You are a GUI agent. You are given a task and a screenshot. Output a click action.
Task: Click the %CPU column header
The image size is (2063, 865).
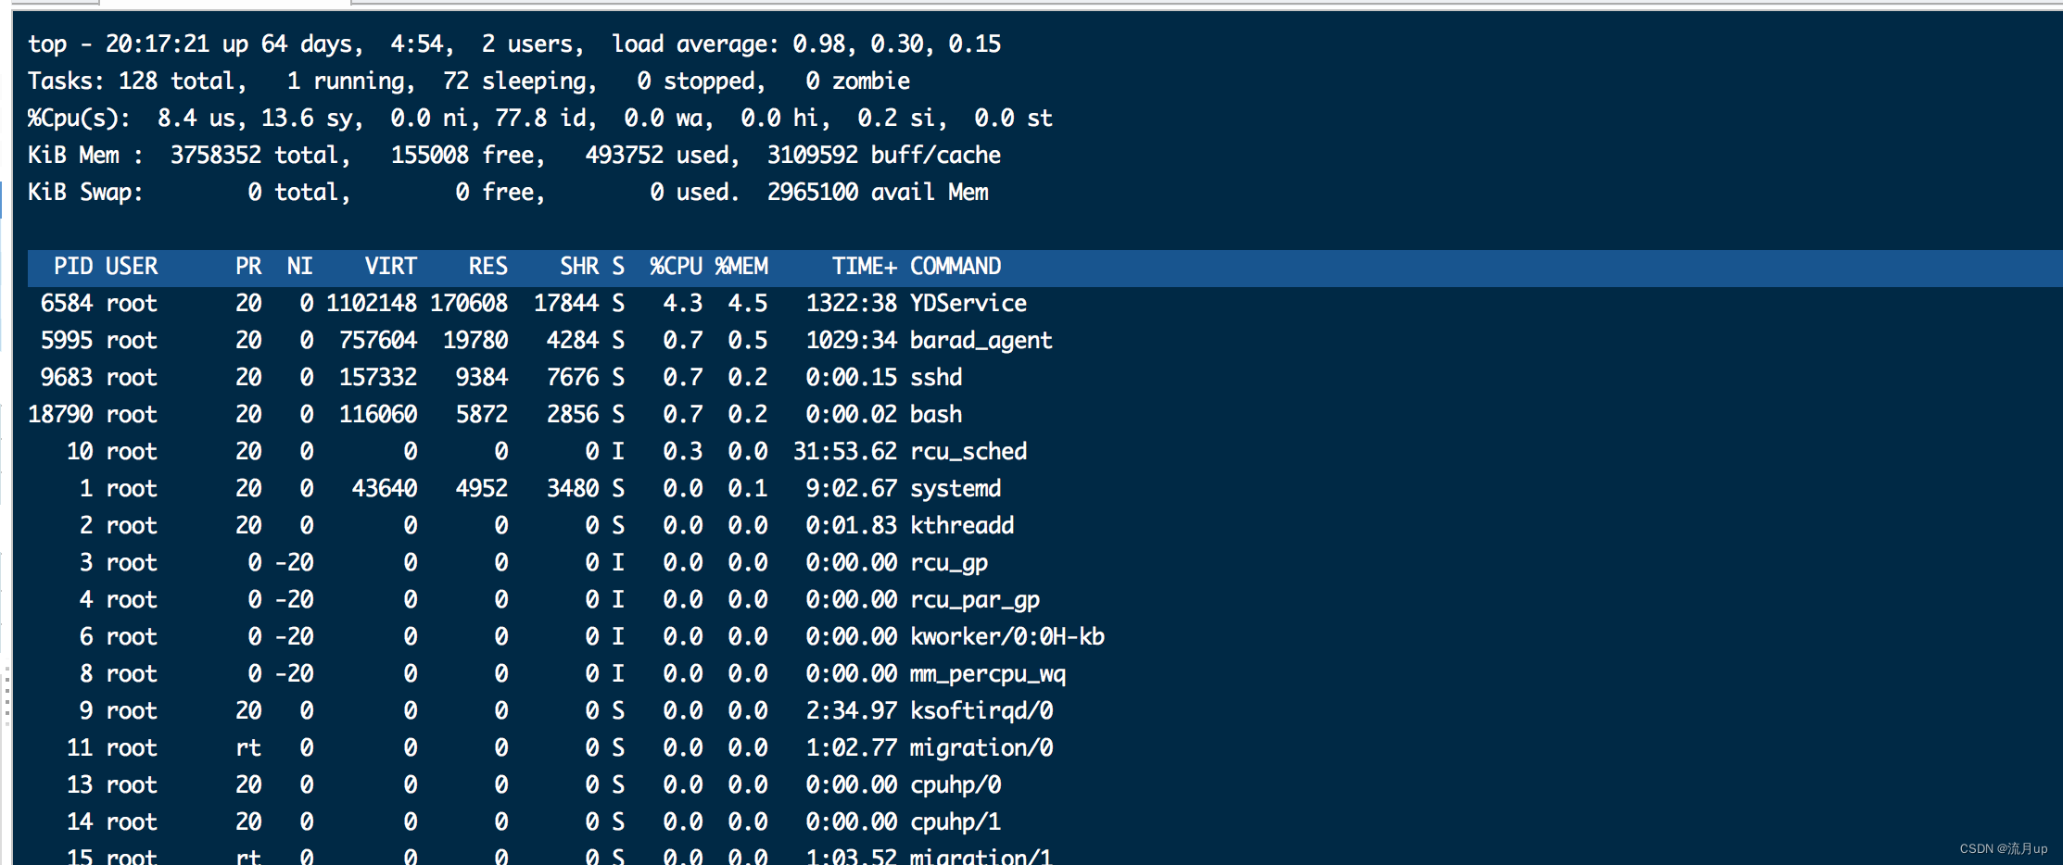coord(677,267)
